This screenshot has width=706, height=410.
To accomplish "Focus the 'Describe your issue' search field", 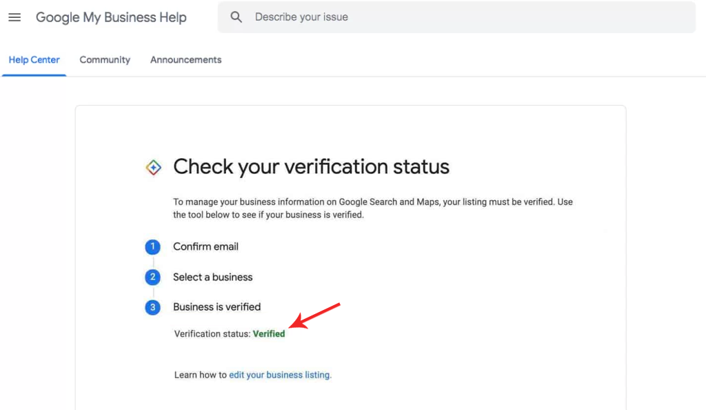I will 456,17.
